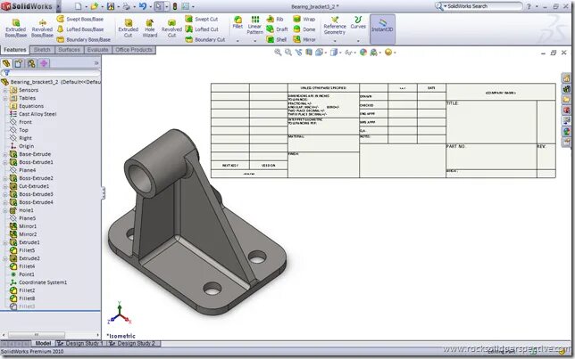Start the Extruded Cut tool
This screenshot has height=359, width=575.
coord(128,29)
